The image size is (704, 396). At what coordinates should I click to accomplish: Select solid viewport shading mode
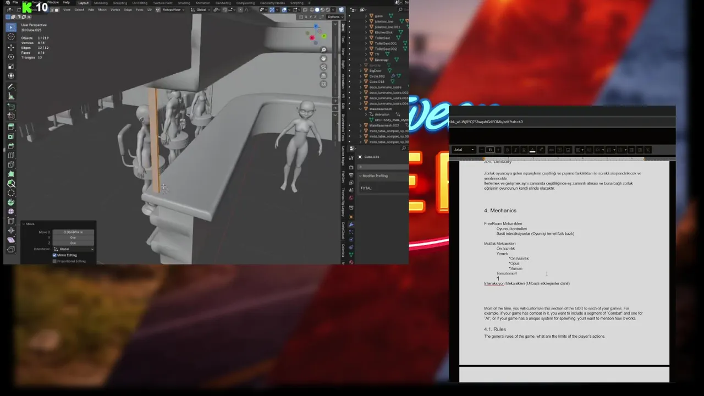coord(317,9)
